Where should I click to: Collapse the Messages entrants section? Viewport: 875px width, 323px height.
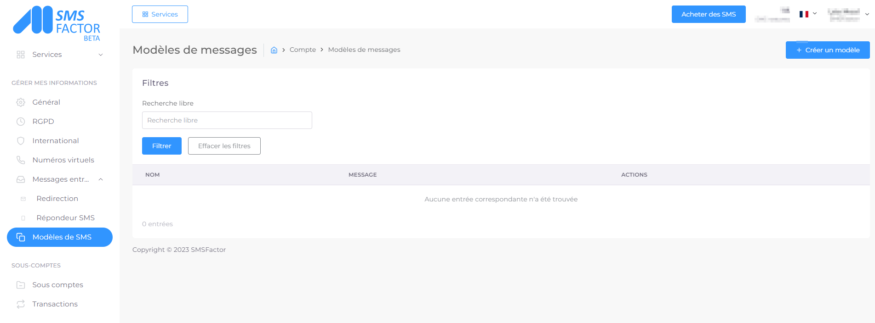[x=101, y=179]
